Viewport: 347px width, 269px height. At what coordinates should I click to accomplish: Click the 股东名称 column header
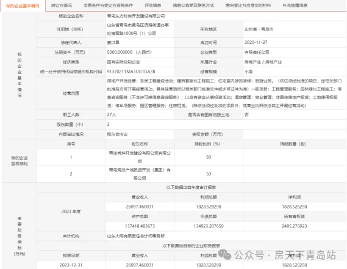click(140, 144)
